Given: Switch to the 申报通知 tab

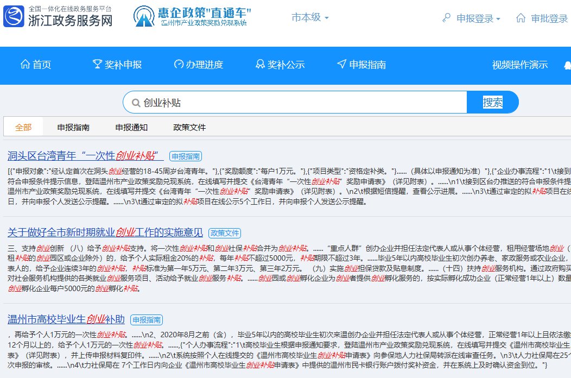Looking at the screenshot, I should 131,128.
